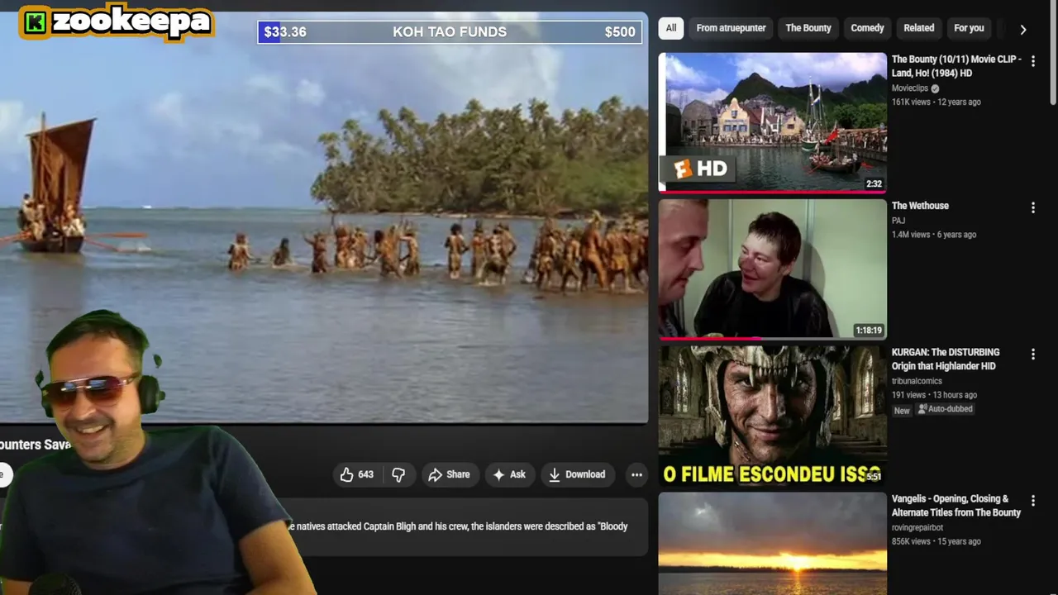Open options menu for KURGAN video
The height and width of the screenshot is (595, 1058).
click(x=1032, y=354)
